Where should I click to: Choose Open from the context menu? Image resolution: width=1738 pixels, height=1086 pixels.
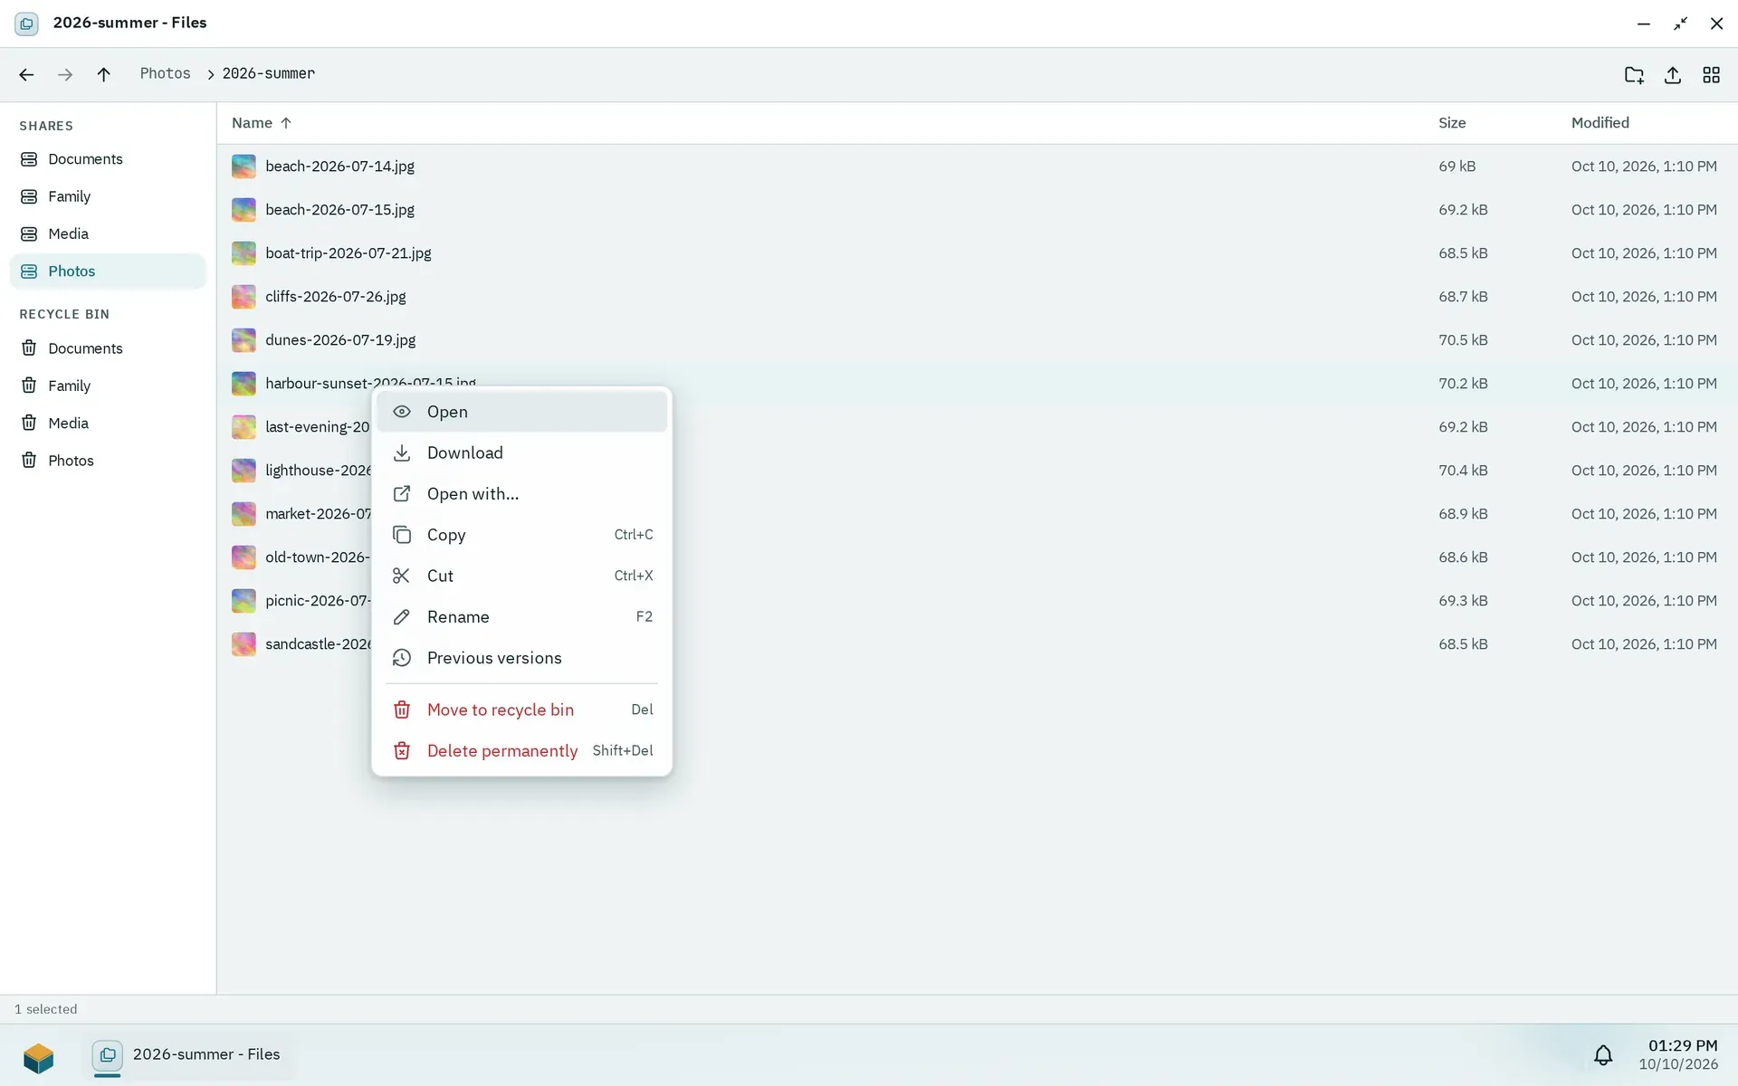tap(521, 412)
